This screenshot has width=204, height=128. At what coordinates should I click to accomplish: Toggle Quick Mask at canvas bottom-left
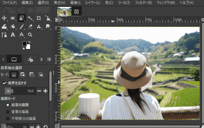(x=57, y=126)
